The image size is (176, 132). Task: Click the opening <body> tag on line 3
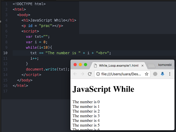click(x=24, y=15)
